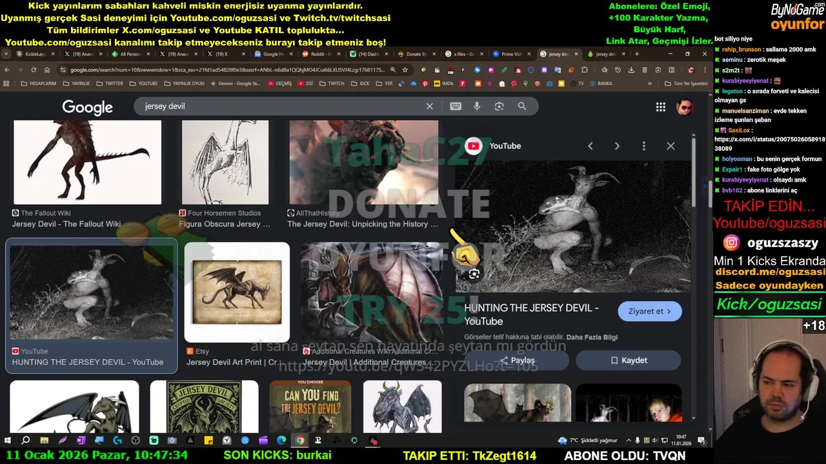The height and width of the screenshot is (464, 826).
Task: Show previous image in preview panel
Action: (590, 146)
